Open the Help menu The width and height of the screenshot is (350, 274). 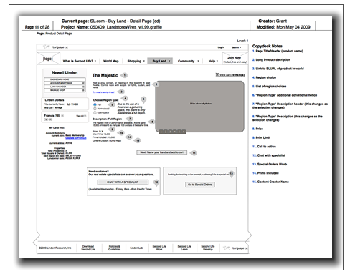[213, 61]
